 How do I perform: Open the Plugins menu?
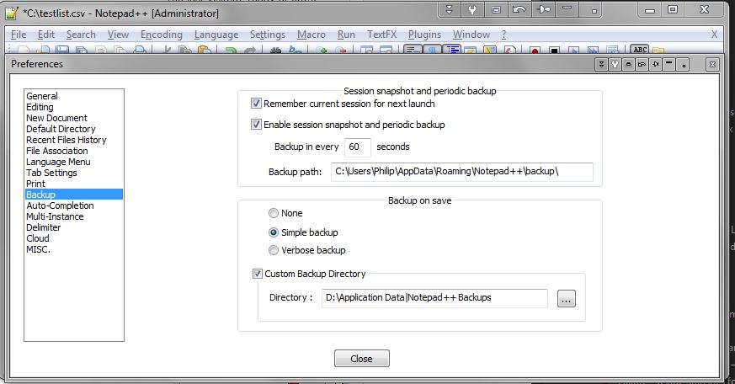tap(424, 35)
